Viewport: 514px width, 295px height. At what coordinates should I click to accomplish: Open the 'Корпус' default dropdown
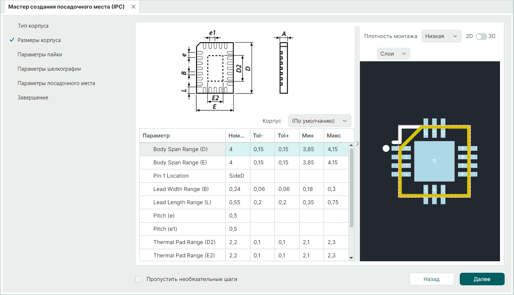pos(319,121)
